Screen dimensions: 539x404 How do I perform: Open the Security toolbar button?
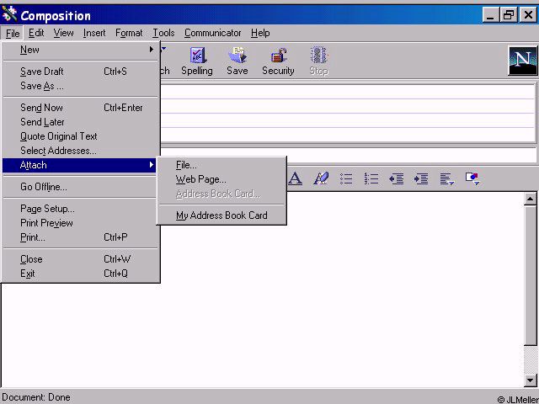coord(278,61)
